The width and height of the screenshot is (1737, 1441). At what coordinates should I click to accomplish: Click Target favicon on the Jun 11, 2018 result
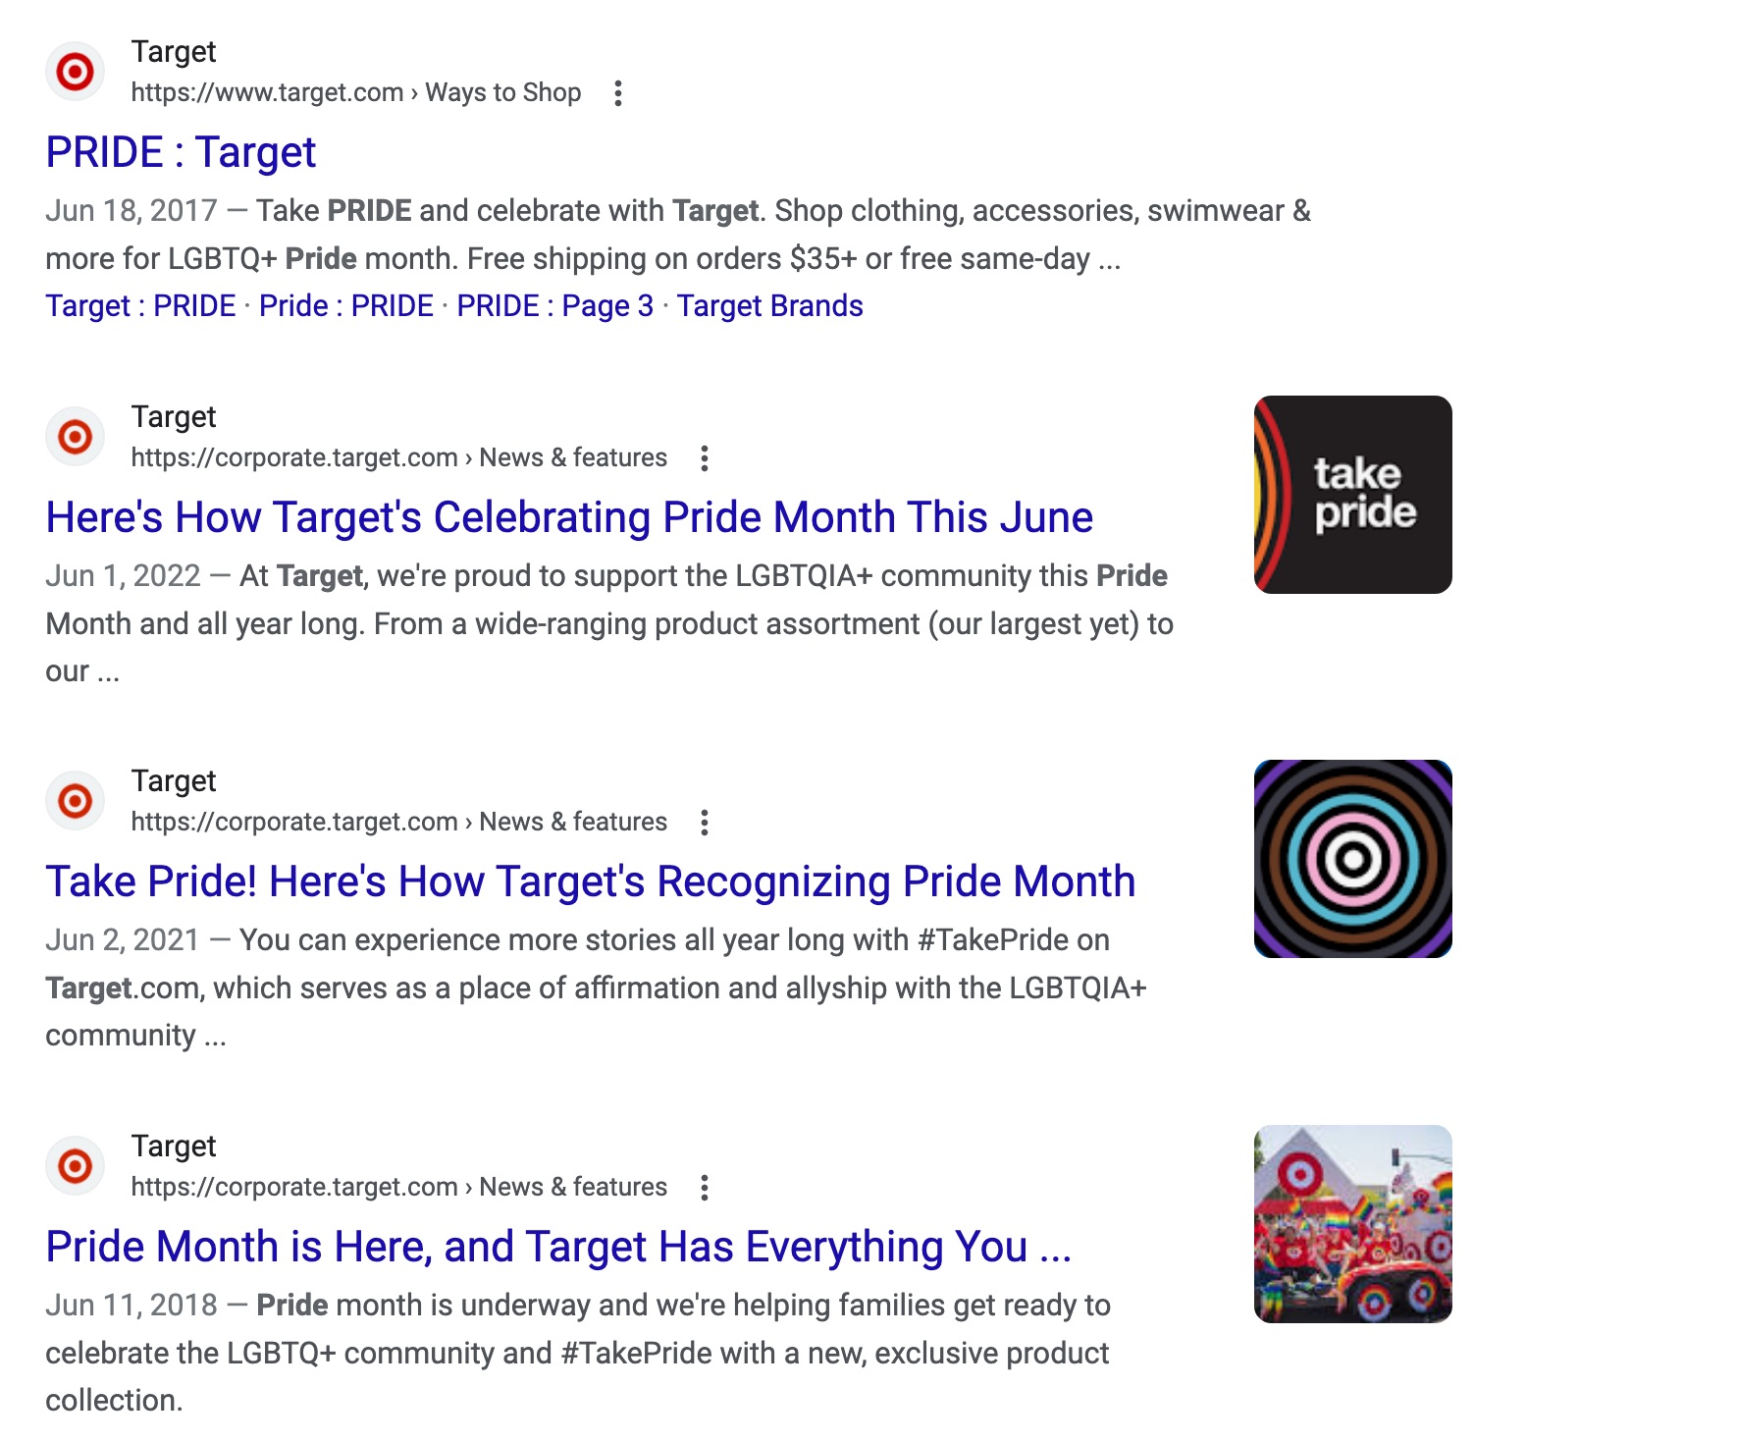pos(76,1166)
